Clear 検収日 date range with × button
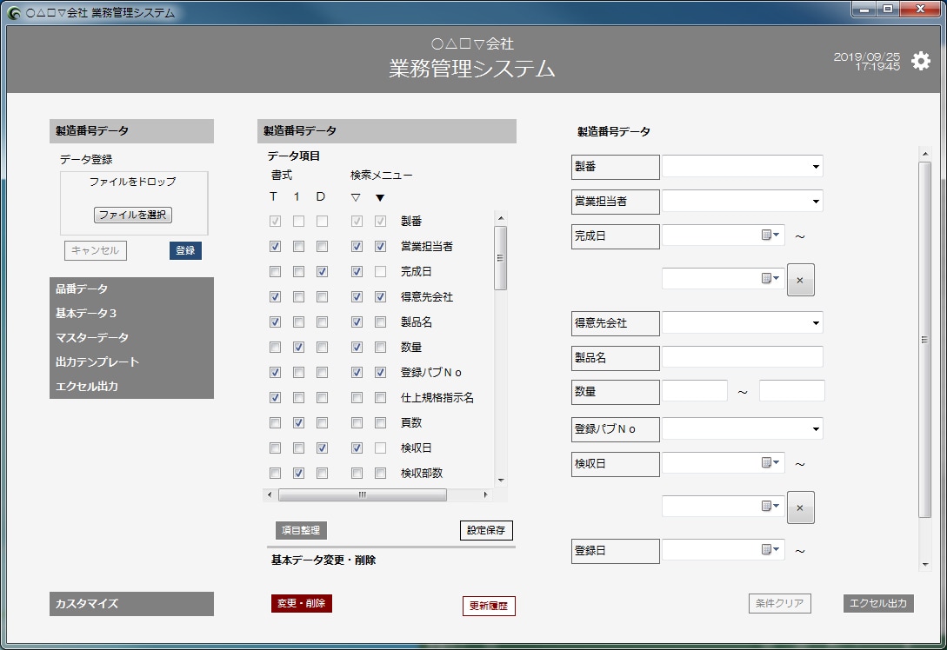The width and height of the screenshot is (947, 650). pyautogui.click(x=800, y=507)
